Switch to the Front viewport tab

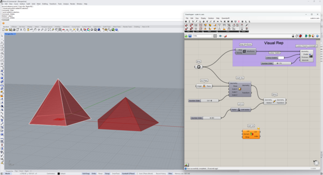(21, 171)
